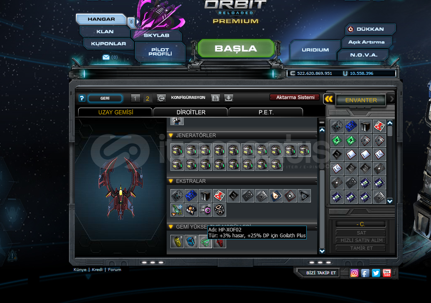Screen dimensions: 431x303
Task: Collapse the GEMİ YÜKSELTME MODÜLLERİ section
Action: click(x=171, y=227)
